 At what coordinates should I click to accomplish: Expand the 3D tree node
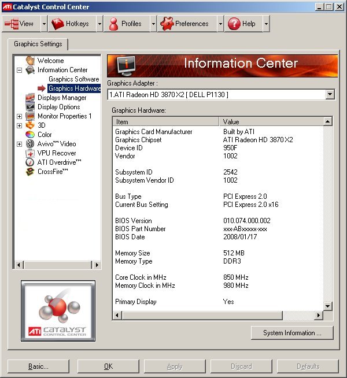tap(19, 125)
